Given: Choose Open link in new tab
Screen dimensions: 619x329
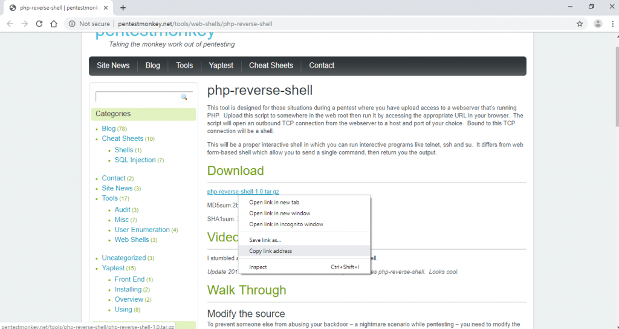Looking at the screenshot, I should pyautogui.click(x=305, y=202).
